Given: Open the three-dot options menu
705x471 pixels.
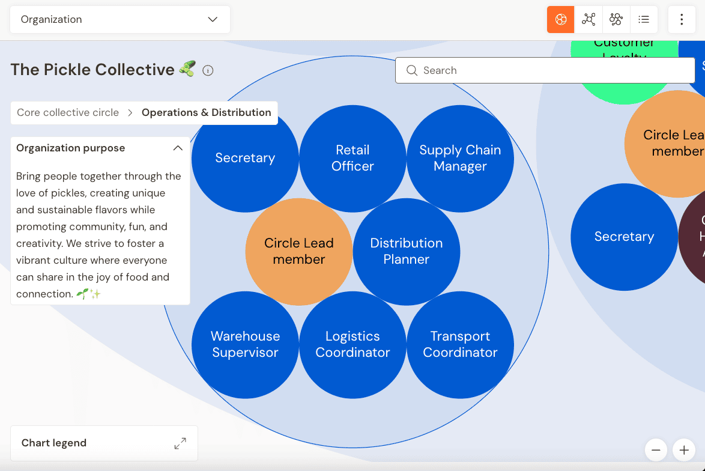Looking at the screenshot, I should tap(682, 19).
